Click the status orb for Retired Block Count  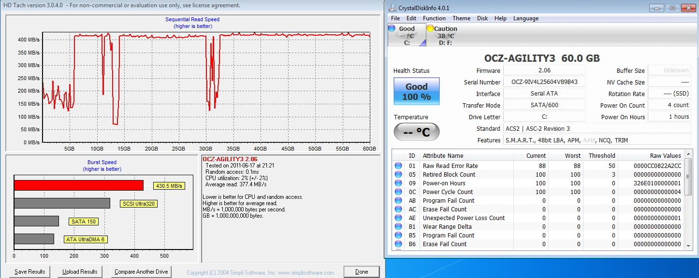(x=398, y=174)
